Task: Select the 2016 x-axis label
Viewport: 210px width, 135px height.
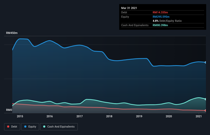Action: pyautogui.click(x=50, y=117)
